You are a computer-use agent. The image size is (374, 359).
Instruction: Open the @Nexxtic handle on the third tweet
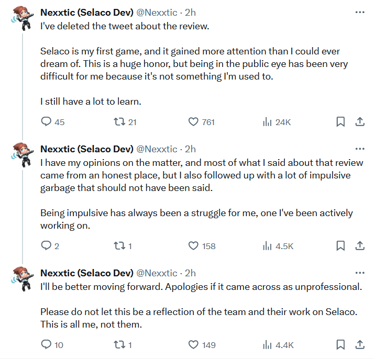point(157,273)
